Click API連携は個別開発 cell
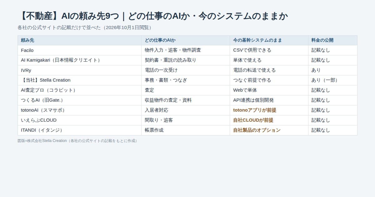The image size is (375, 197). coord(269,100)
